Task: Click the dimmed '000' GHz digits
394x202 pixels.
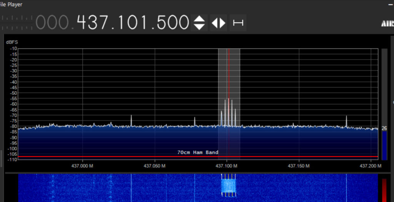Action: (x=53, y=23)
